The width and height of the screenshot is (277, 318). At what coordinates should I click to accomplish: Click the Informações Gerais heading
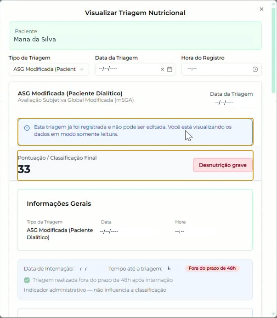59,203
